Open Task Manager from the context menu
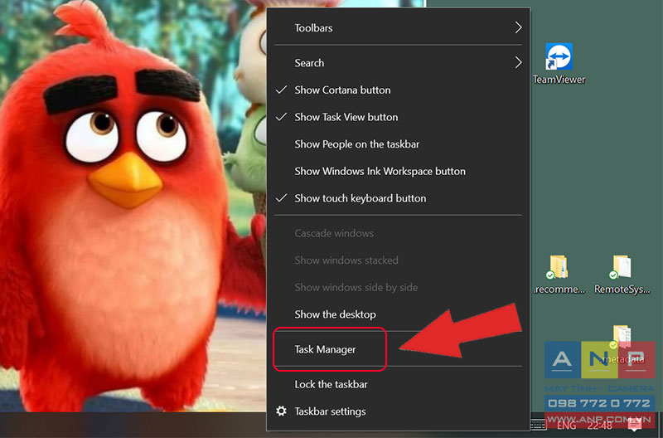Screen dimensions: 663x438 pyautogui.click(x=398, y=349)
